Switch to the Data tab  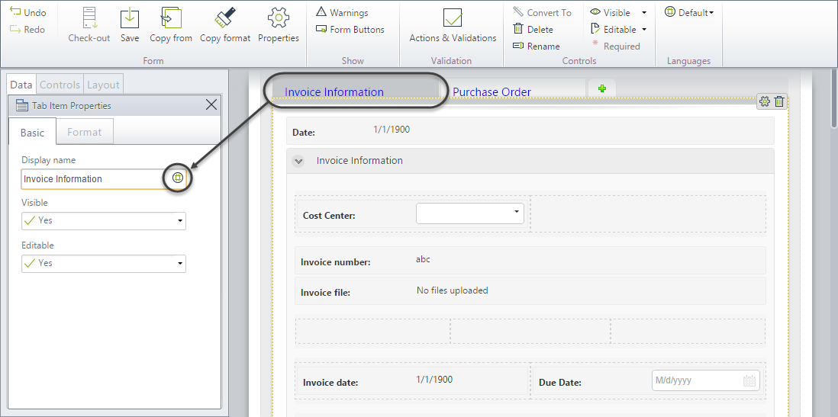click(21, 85)
